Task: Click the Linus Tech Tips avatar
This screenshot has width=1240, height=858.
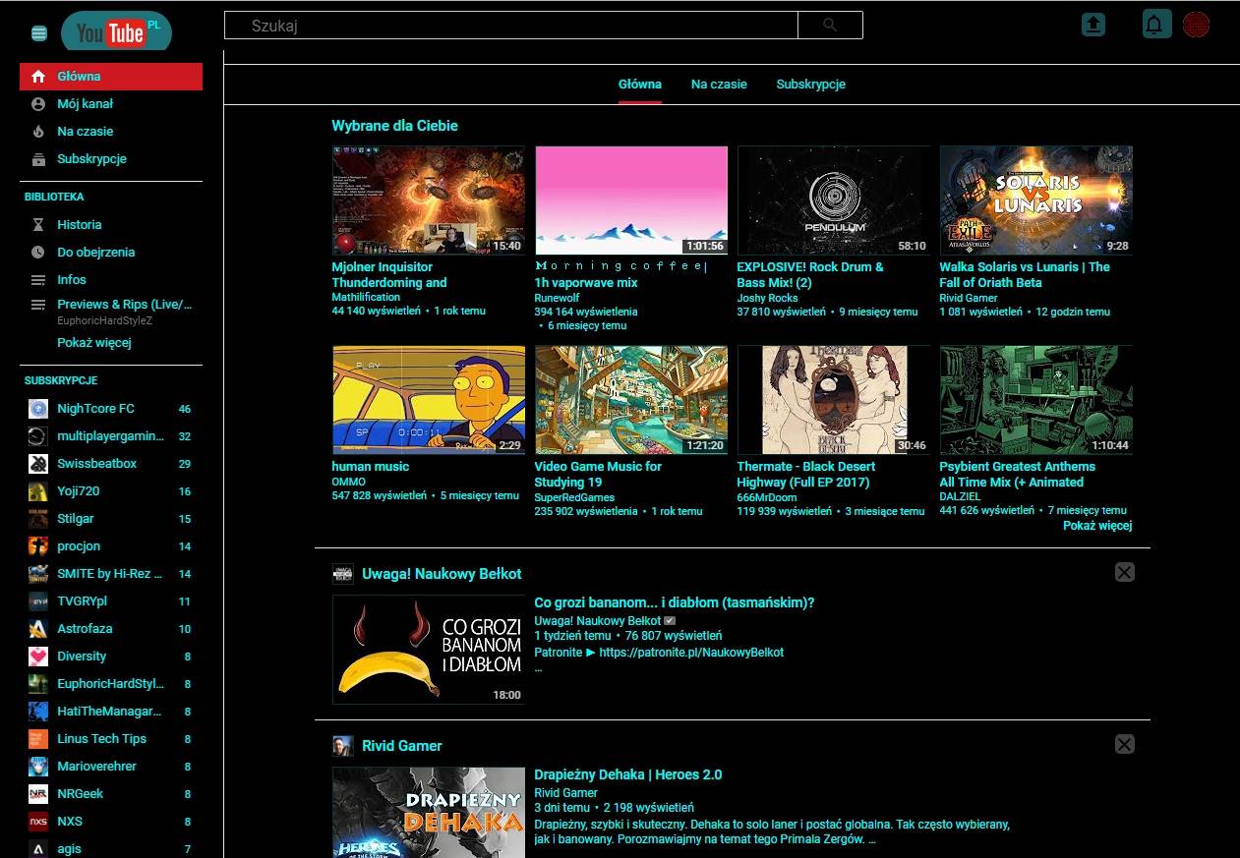Action: point(38,739)
